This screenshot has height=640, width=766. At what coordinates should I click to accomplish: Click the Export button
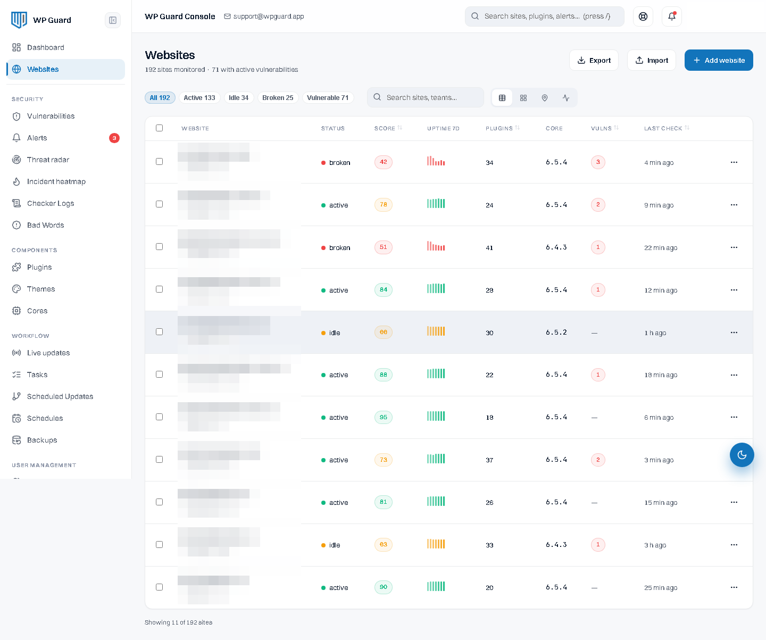(x=594, y=60)
